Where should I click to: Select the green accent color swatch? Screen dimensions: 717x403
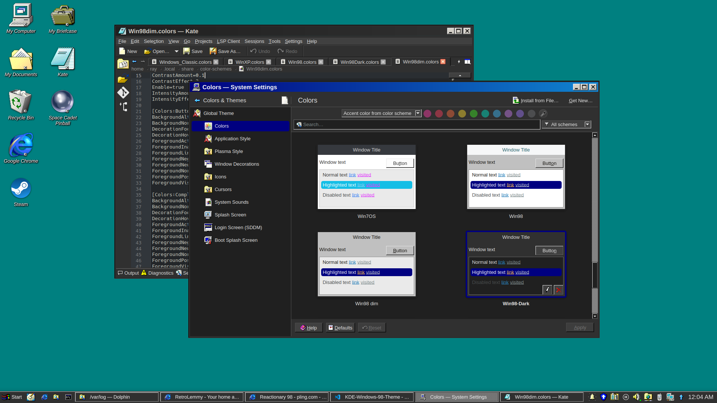click(x=474, y=113)
